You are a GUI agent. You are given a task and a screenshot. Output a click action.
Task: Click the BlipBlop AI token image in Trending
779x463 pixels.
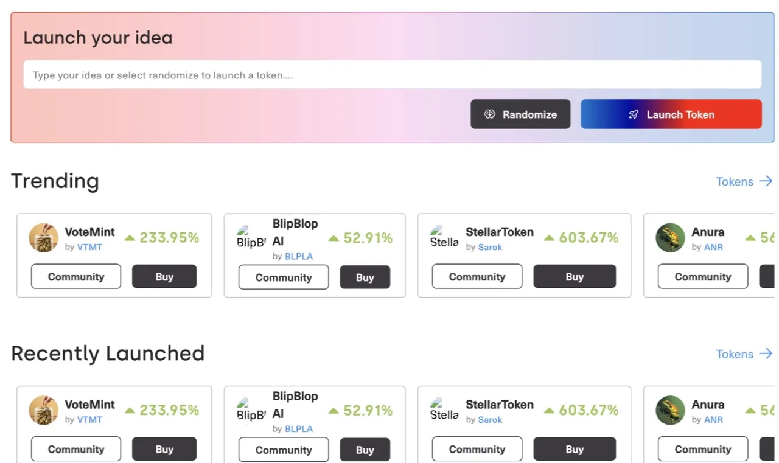coord(251,238)
